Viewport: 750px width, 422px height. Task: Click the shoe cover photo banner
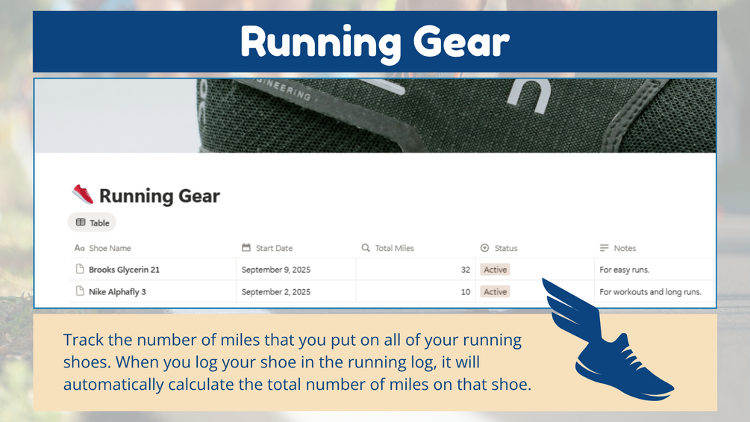coord(375,116)
